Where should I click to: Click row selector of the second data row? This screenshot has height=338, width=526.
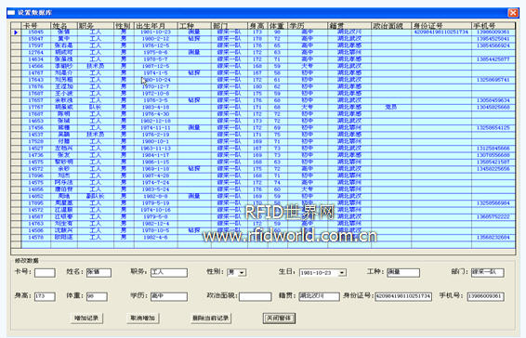click(x=16, y=39)
